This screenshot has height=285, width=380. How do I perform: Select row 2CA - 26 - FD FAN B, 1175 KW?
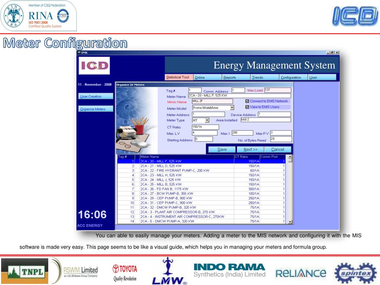click(x=201, y=189)
